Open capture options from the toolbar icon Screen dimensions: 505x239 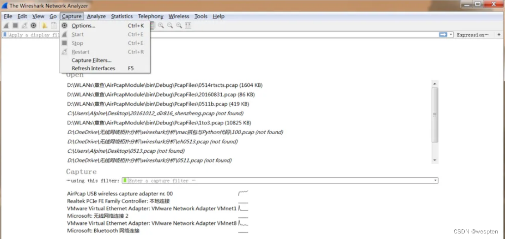[33, 25]
